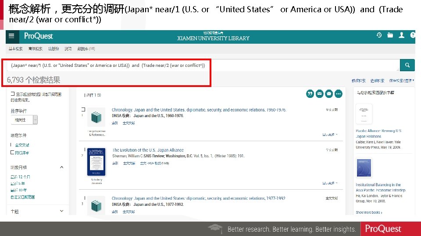Screen dimensions: 421x236
Task: Click the modify search link
Action: tap(359, 80)
